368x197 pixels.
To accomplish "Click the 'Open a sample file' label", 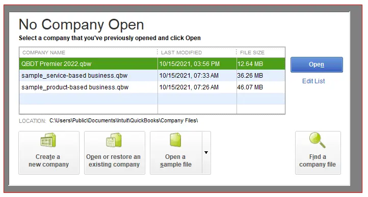I will pyautogui.click(x=175, y=160).
